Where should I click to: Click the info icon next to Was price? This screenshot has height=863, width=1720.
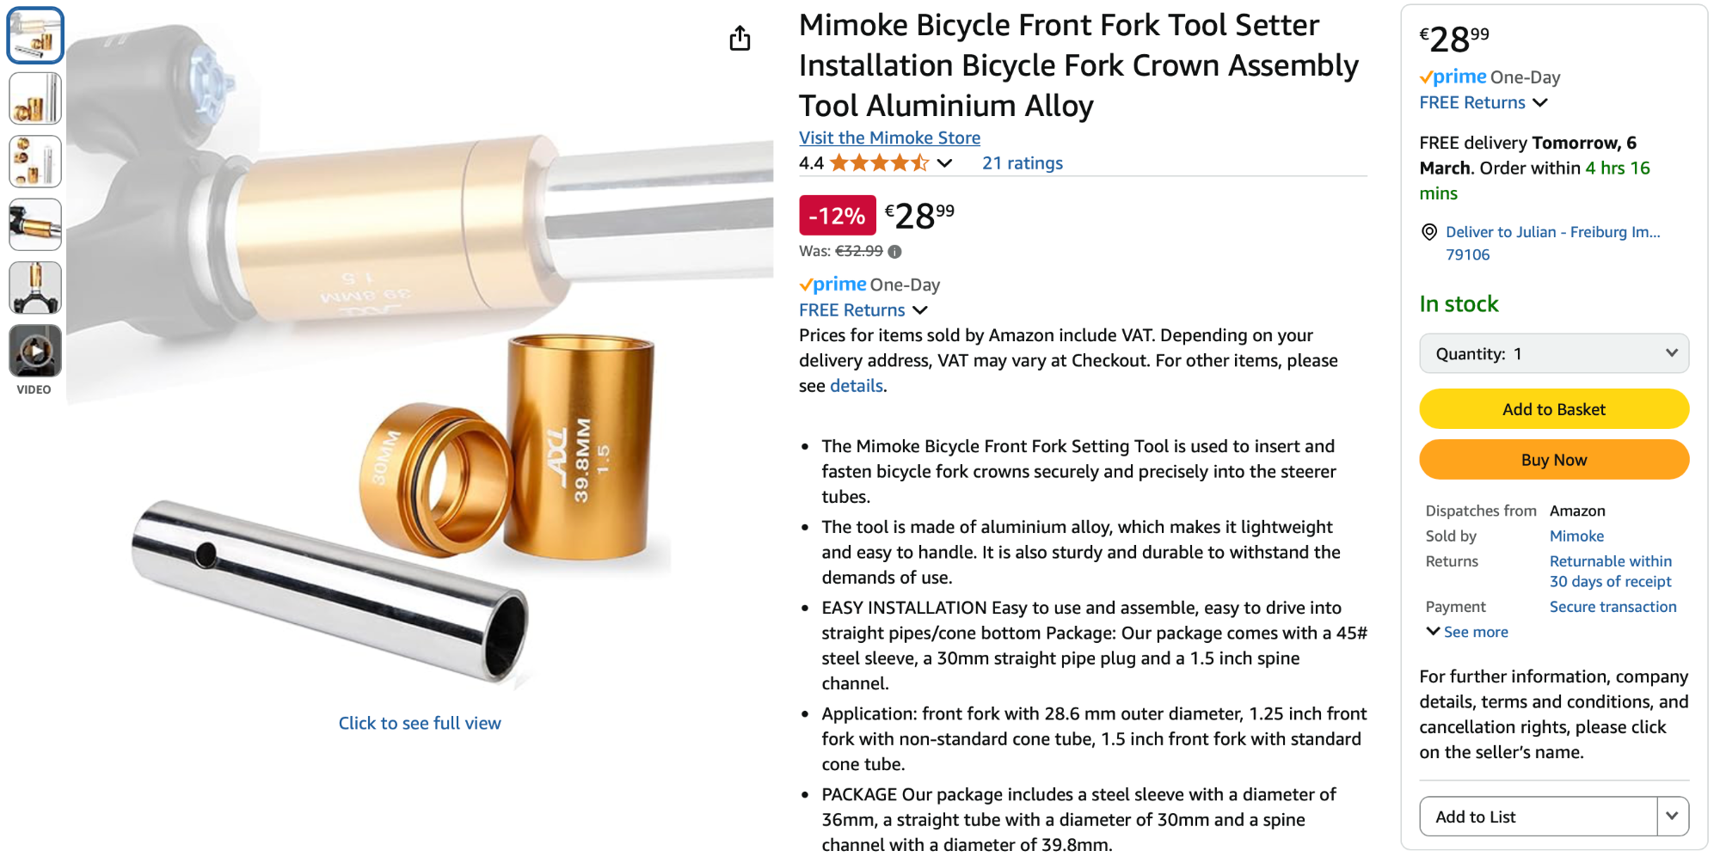[894, 252]
